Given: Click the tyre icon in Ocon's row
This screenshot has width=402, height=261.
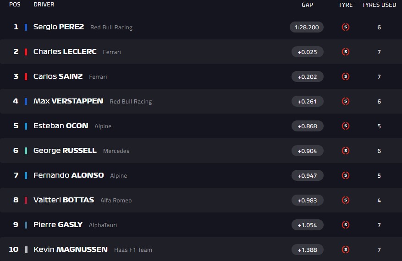Looking at the screenshot, I should coord(346,126).
